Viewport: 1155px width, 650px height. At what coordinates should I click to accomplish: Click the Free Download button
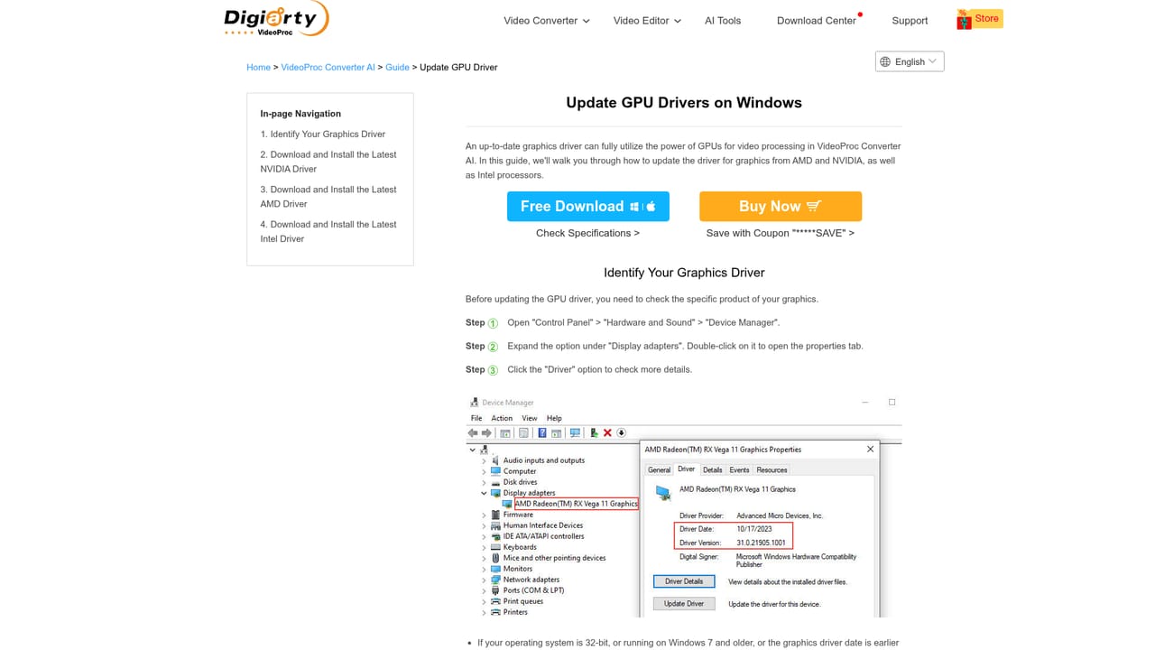pyautogui.click(x=588, y=207)
